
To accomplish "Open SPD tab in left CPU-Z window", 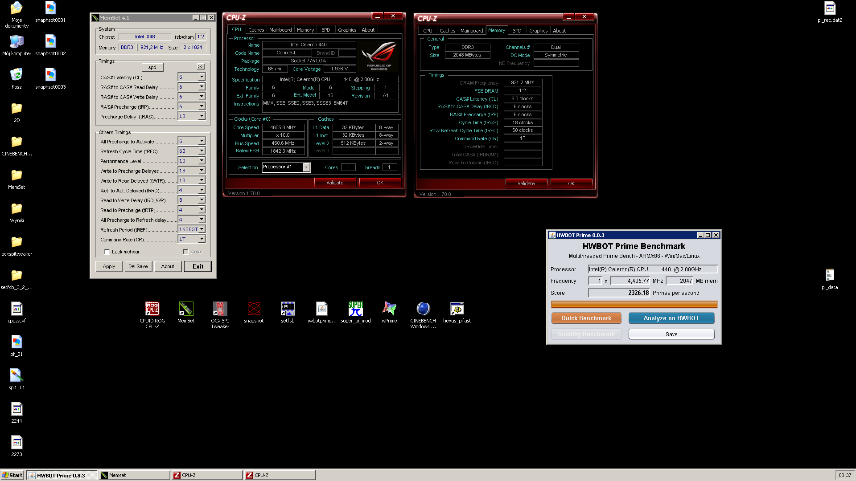I will point(326,30).
